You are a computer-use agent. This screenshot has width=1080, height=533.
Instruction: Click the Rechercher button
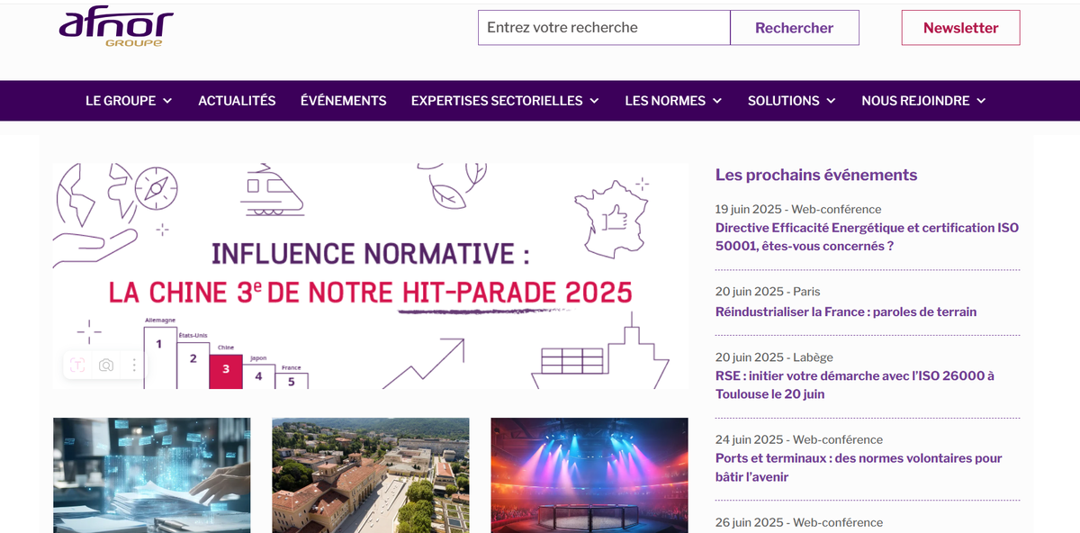click(794, 28)
